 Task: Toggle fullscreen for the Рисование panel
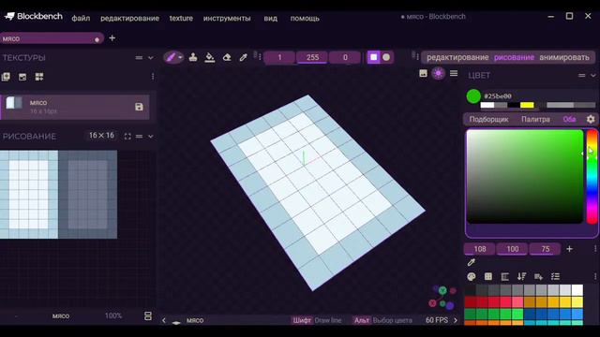click(127, 136)
